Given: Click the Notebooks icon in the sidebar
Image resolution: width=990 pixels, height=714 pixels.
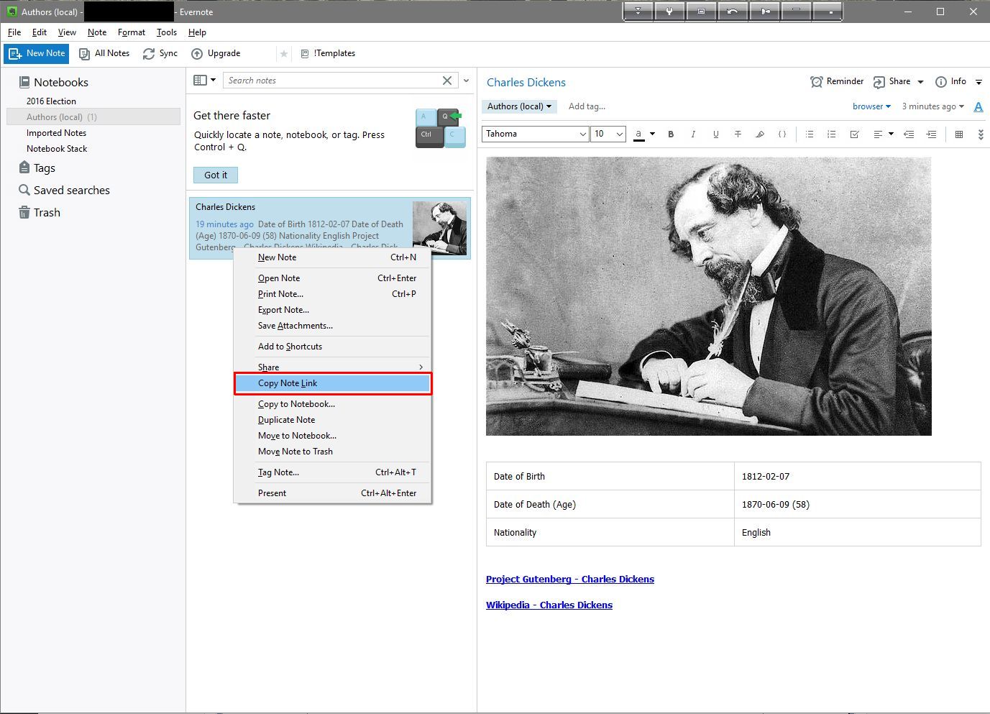Looking at the screenshot, I should tap(24, 82).
